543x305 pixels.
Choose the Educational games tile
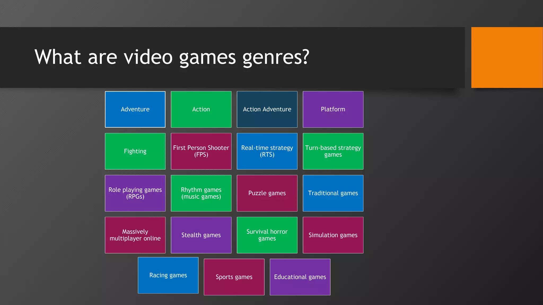pyautogui.click(x=300, y=277)
